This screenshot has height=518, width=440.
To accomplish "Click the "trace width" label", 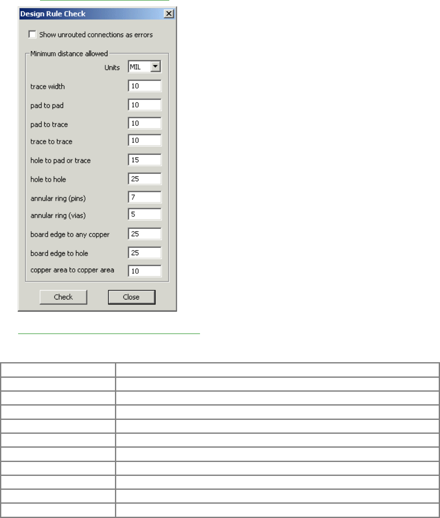I will tap(48, 87).
